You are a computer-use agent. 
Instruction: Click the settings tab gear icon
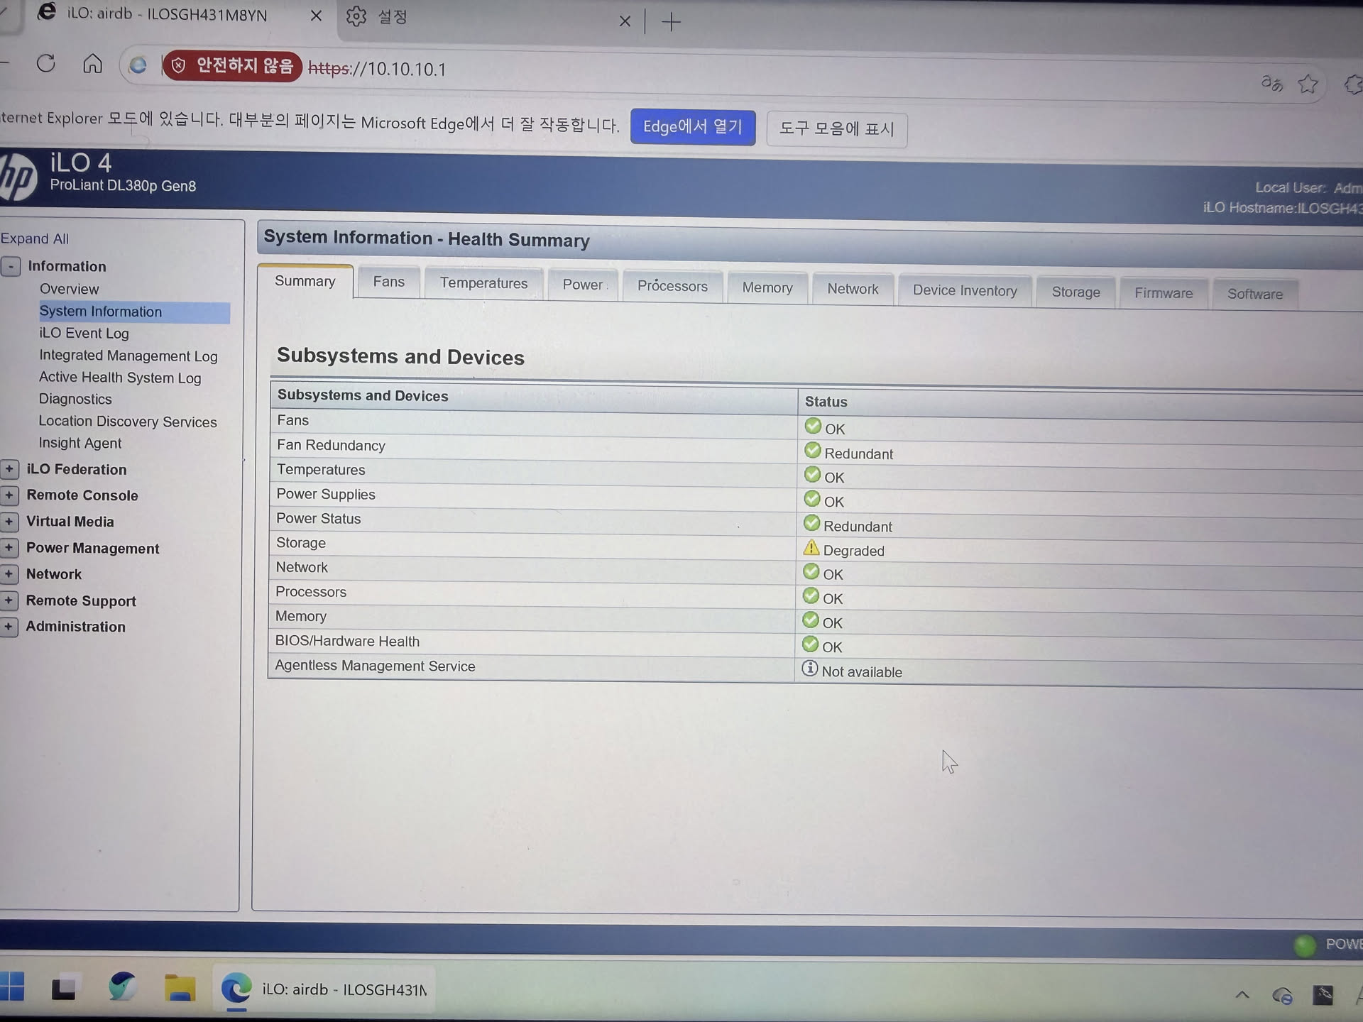click(x=356, y=17)
